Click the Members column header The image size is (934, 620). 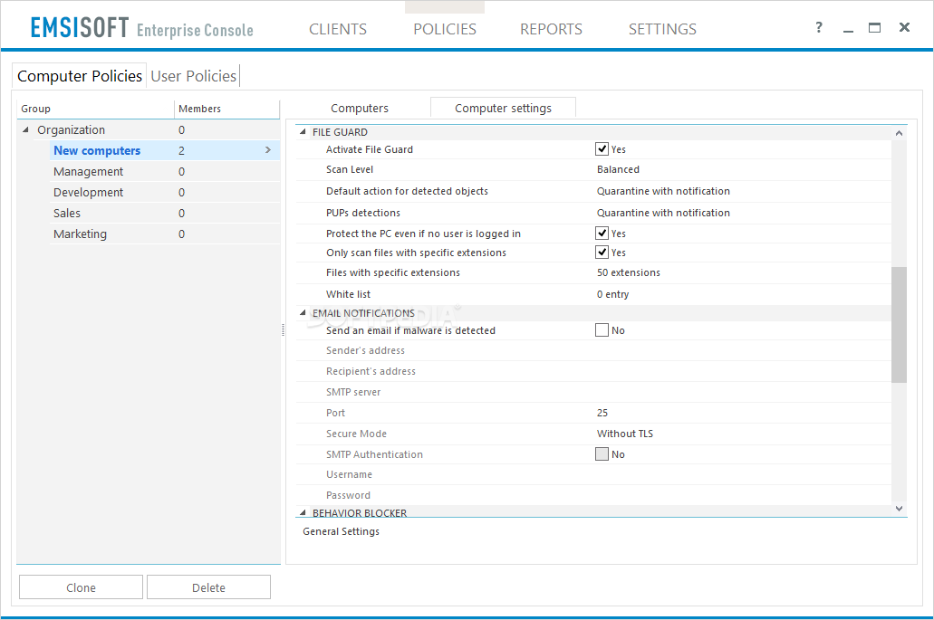tap(227, 109)
